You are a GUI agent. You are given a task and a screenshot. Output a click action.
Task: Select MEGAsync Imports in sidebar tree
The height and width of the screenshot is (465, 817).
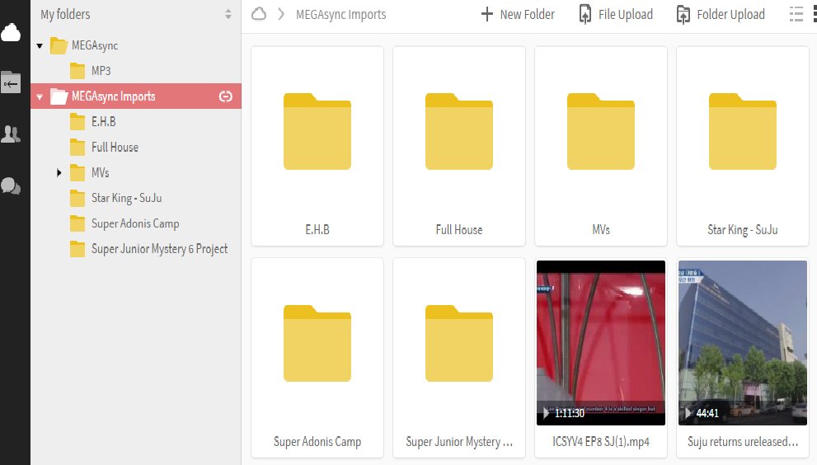click(x=136, y=96)
